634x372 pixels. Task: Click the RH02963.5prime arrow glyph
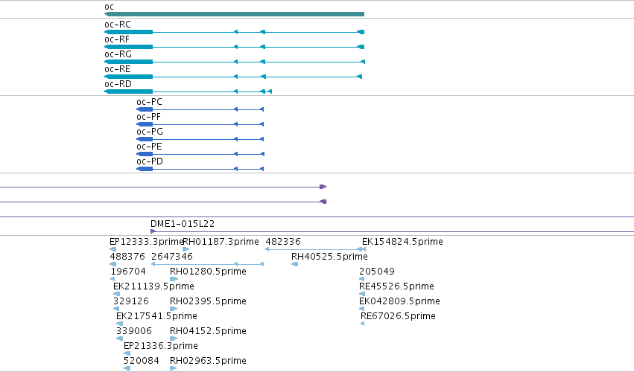pyautogui.click(x=174, y=369)
